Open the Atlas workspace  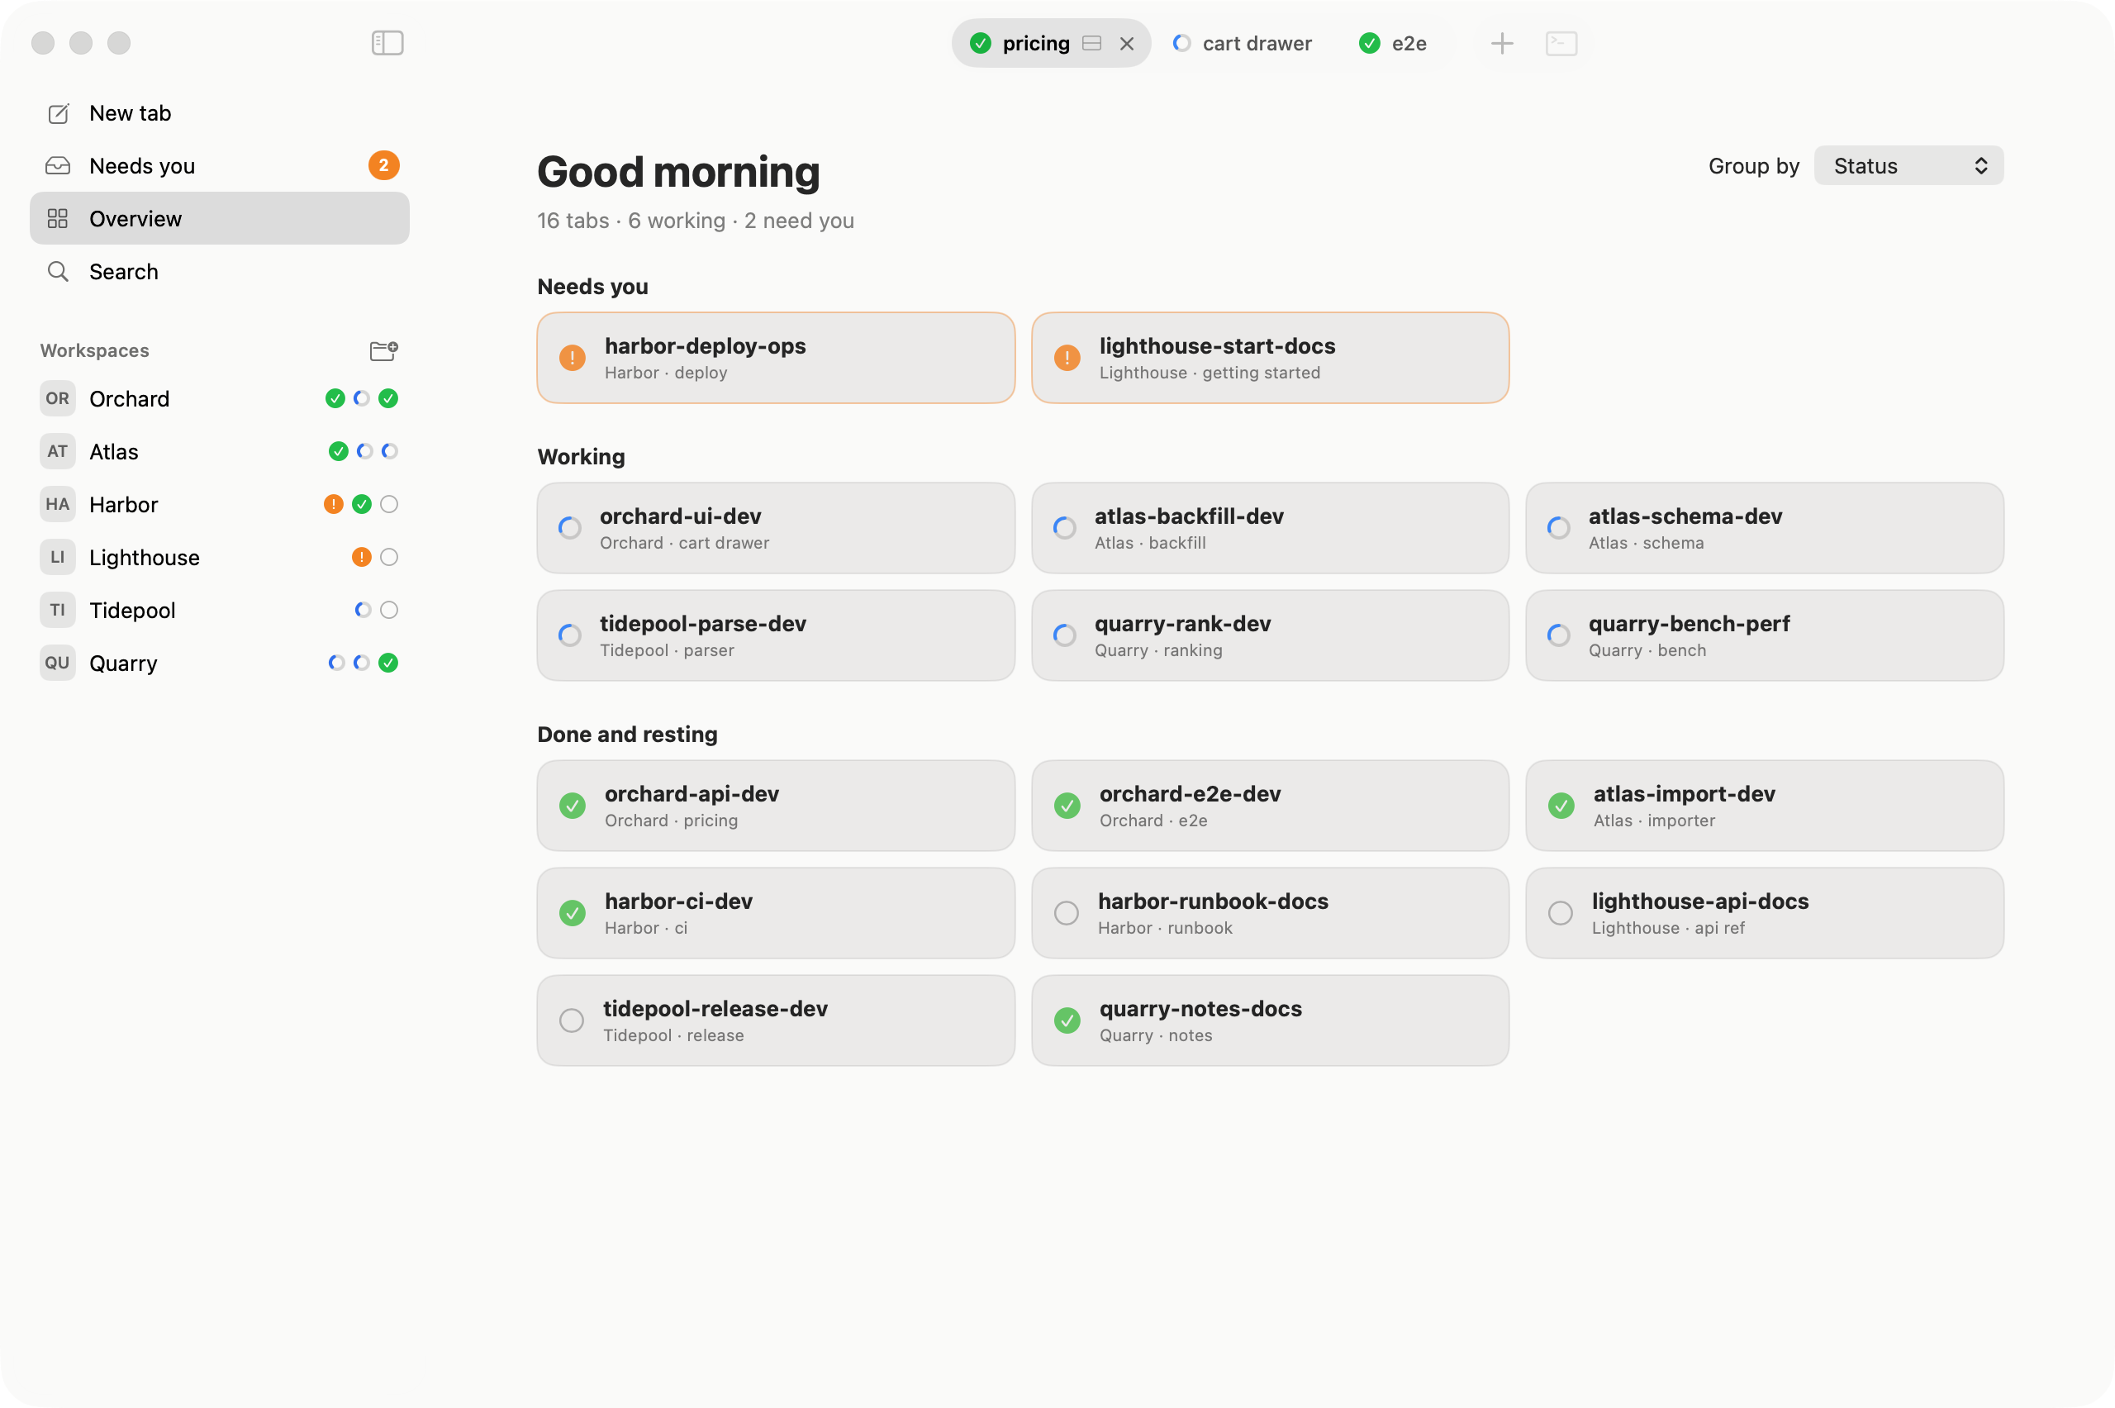(x=219, y=451)
